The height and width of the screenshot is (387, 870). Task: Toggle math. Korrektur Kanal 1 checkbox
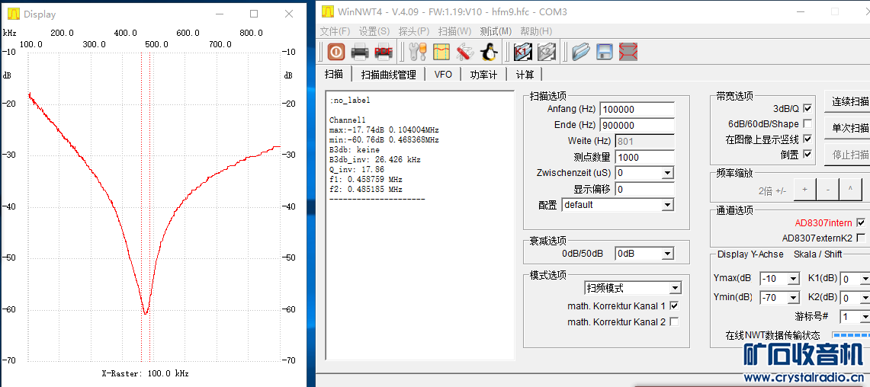pos(674,305)
